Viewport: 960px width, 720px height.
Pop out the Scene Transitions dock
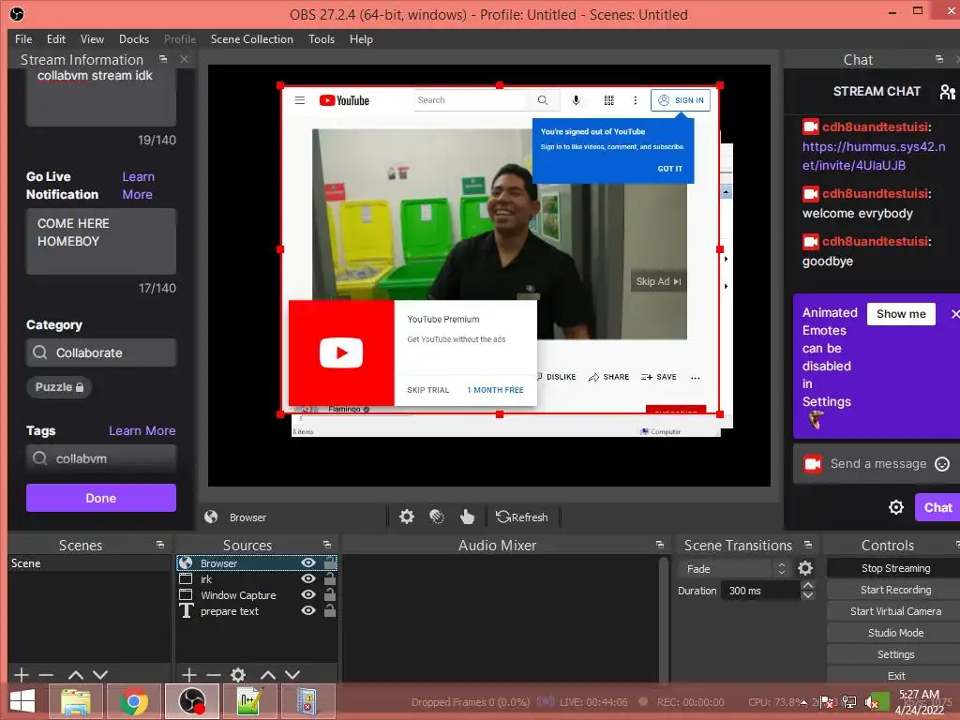pyautogui.click(x=808, y=545)
